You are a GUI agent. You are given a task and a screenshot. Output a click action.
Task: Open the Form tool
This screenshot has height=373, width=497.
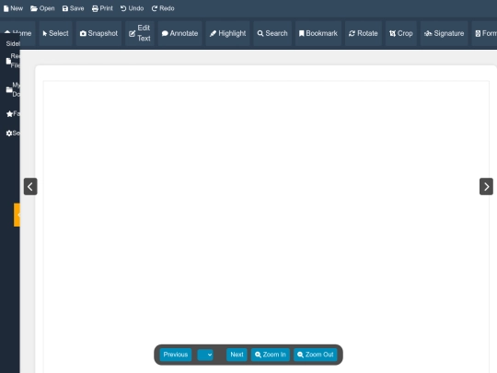coord(485,33)
